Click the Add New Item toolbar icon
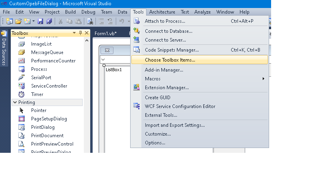Image resolution: width=327 pixels, height=184 pixels. 27,21
